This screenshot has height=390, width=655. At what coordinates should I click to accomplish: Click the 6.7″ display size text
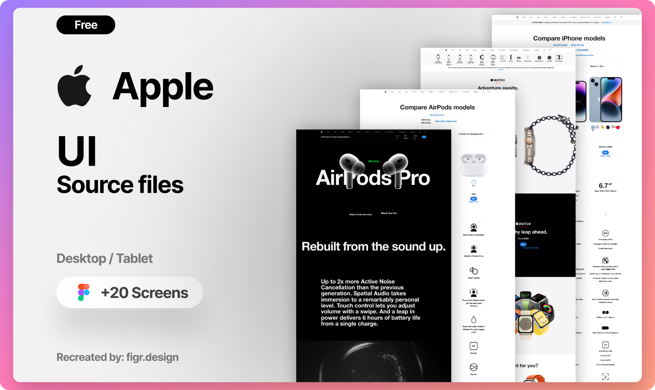click(x=605, y=186)
